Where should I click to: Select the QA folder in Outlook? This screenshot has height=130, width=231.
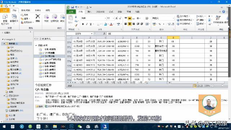(12, 47)
